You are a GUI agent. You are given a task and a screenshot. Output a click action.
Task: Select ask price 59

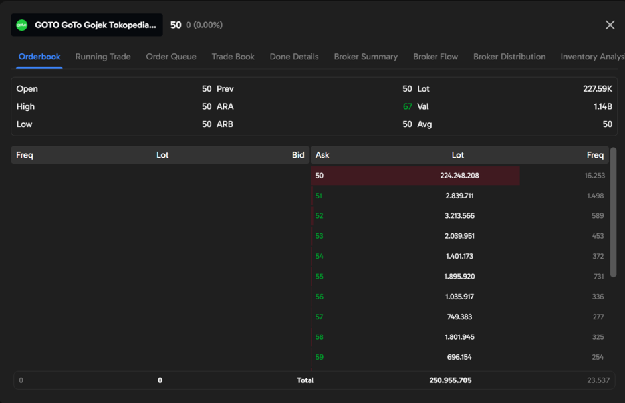coord(319,357)
